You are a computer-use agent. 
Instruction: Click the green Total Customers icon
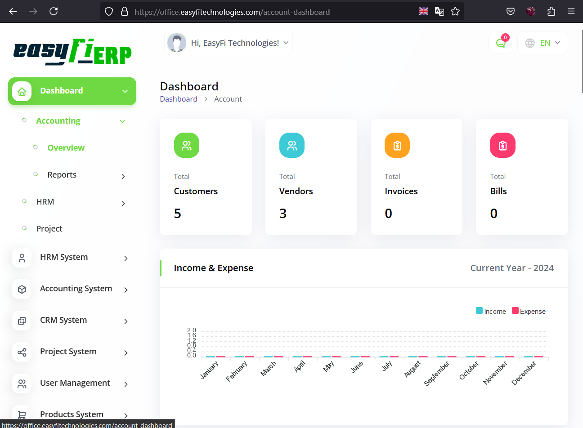tap(186, 145)
